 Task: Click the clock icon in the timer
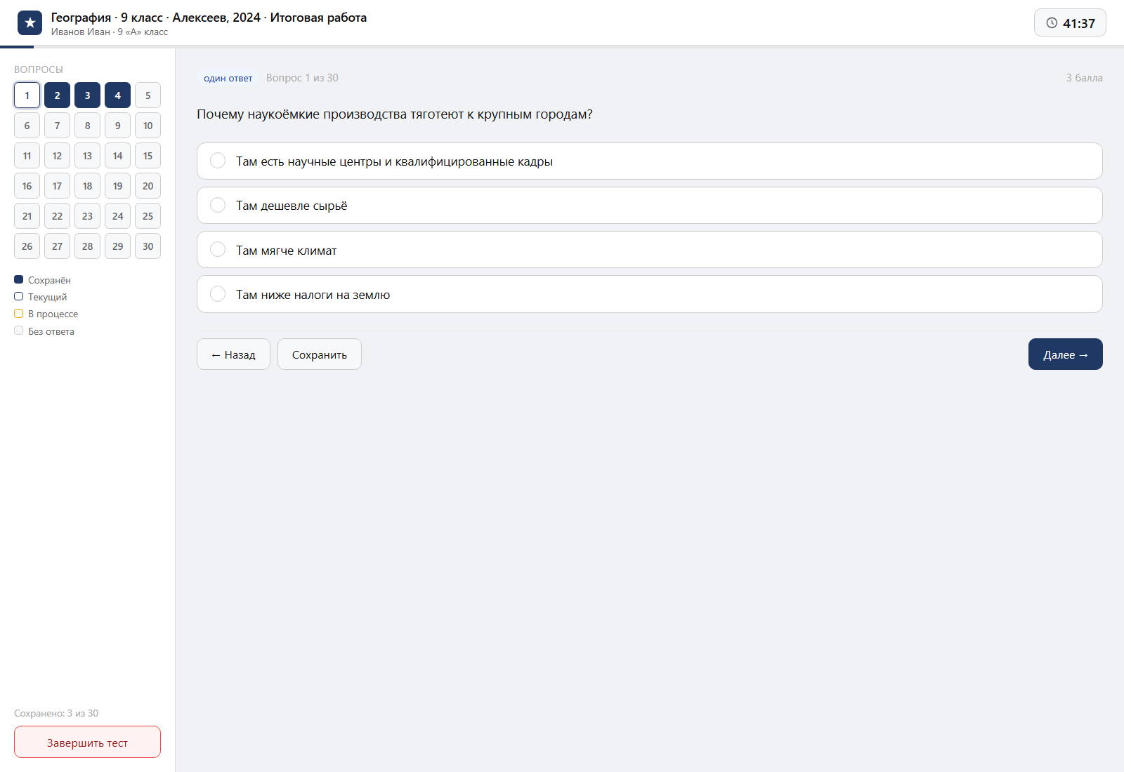pos(1052,23)
